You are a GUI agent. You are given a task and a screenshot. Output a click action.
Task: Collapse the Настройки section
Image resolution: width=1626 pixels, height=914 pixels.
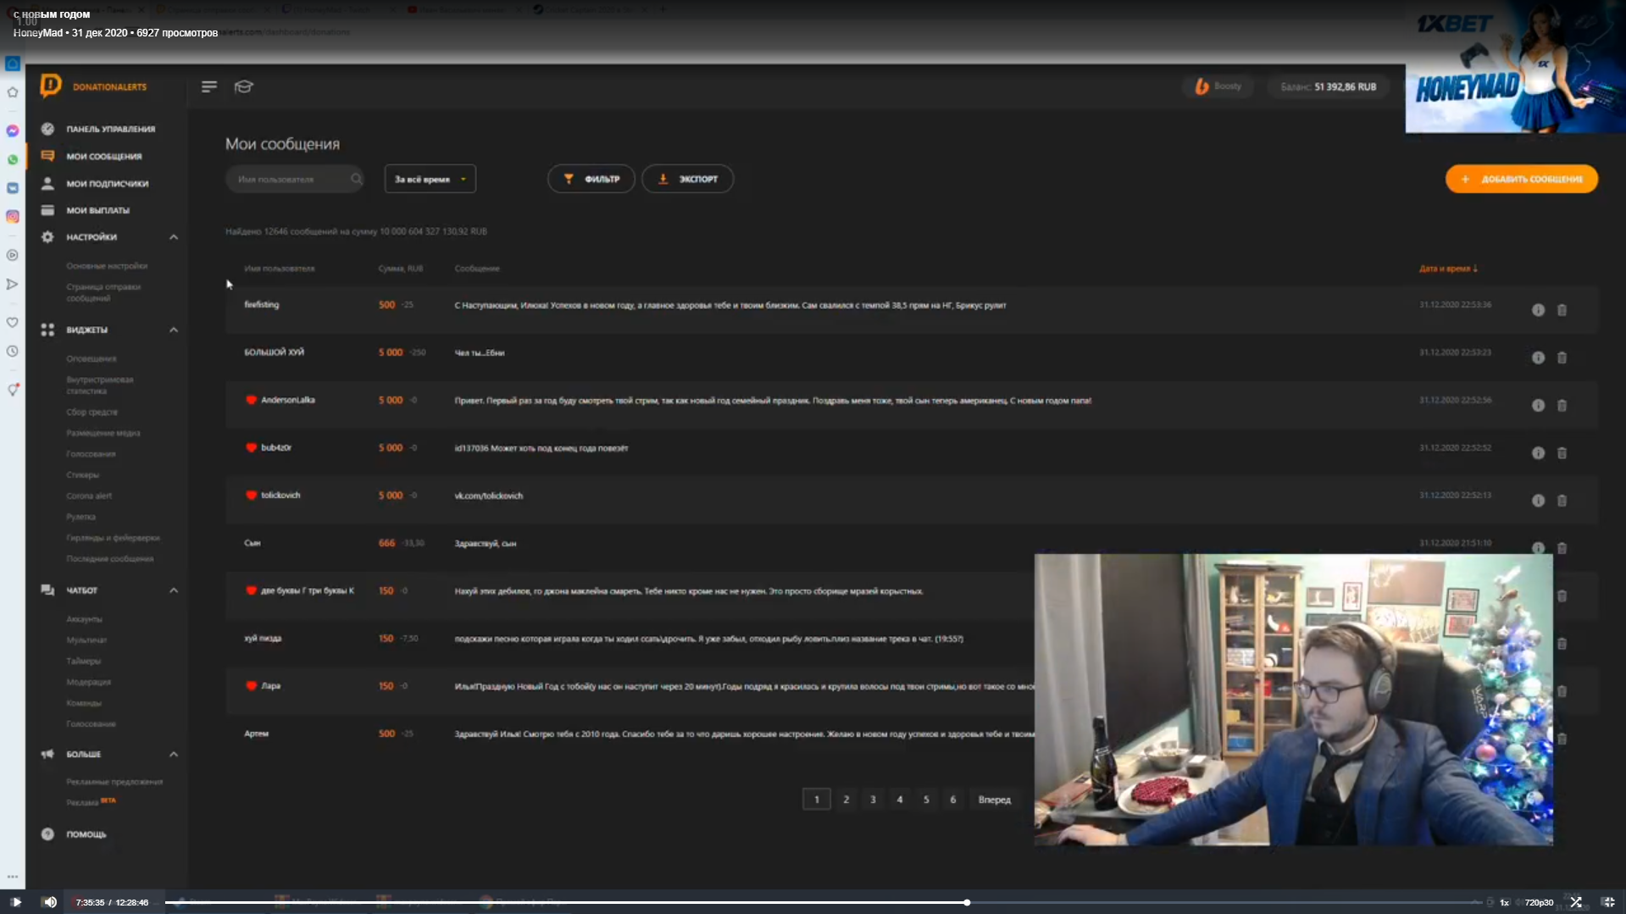pos(174,237)
